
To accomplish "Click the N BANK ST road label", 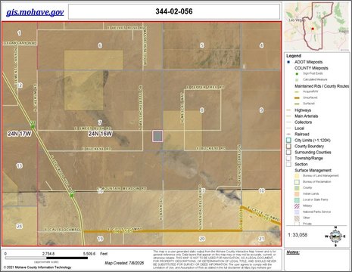I will (x=160, y=209).
